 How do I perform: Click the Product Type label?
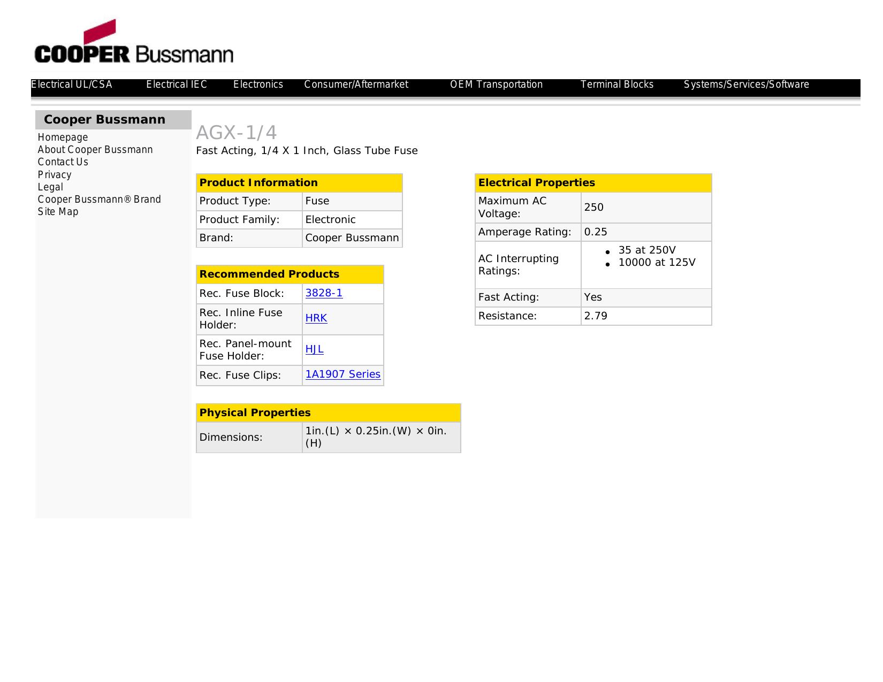point(235,201)
